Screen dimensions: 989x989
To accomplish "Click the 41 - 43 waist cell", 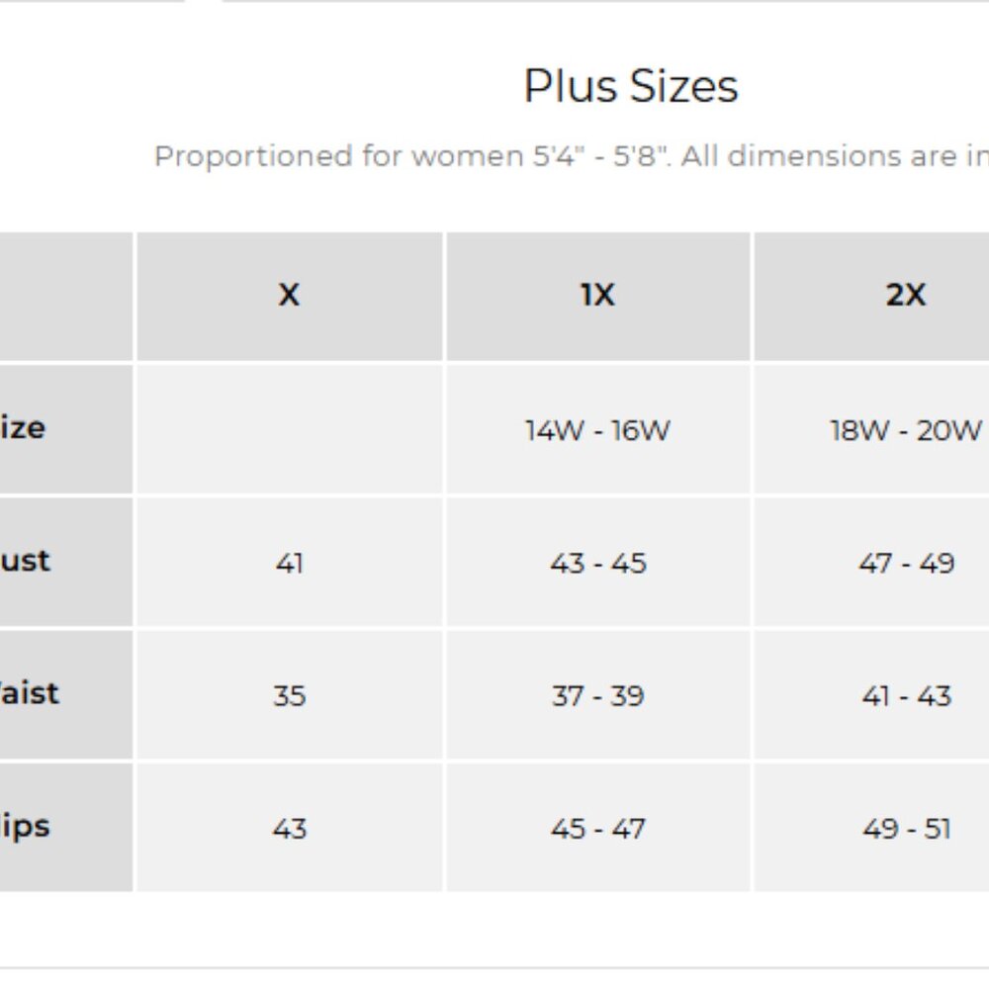I will point(905,695).
